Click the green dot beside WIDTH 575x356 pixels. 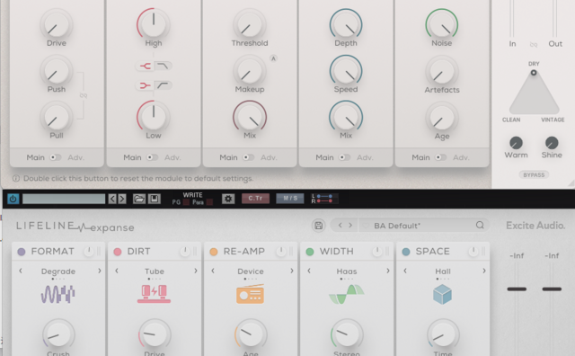tap(309, 252)
